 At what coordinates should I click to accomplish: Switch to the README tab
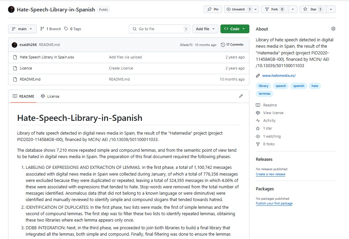click(24, 96)
